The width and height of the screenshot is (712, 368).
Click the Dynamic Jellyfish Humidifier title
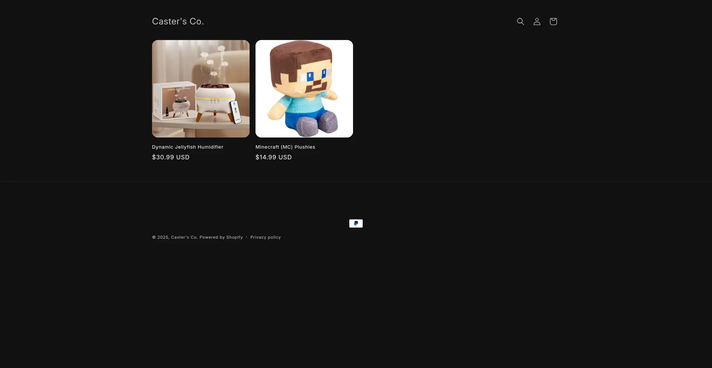188,147
